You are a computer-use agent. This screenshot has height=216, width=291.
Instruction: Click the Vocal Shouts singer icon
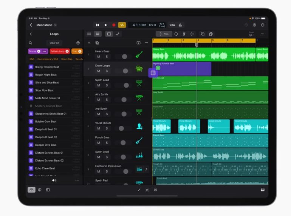coord(139,126)
